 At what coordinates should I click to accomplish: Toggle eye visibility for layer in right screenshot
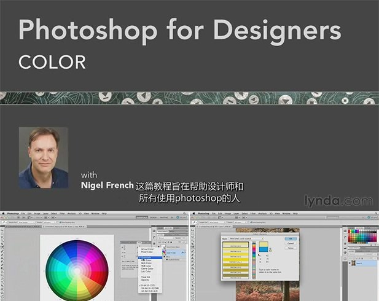tap(350, 264)
